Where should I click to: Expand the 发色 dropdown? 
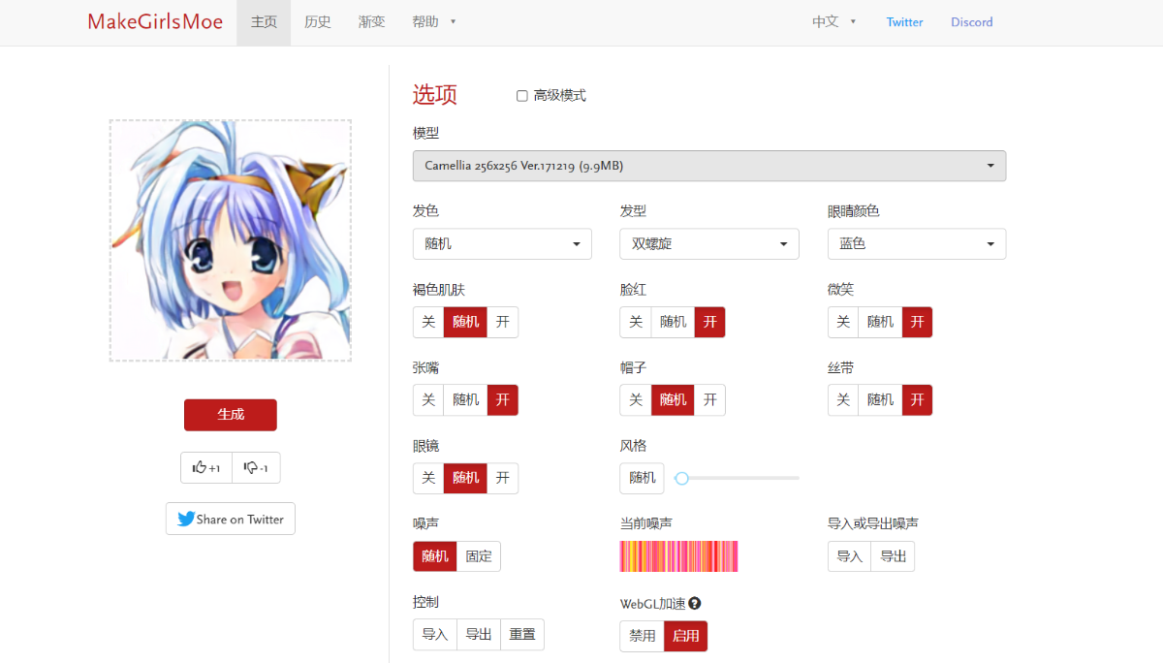(502, 244)
